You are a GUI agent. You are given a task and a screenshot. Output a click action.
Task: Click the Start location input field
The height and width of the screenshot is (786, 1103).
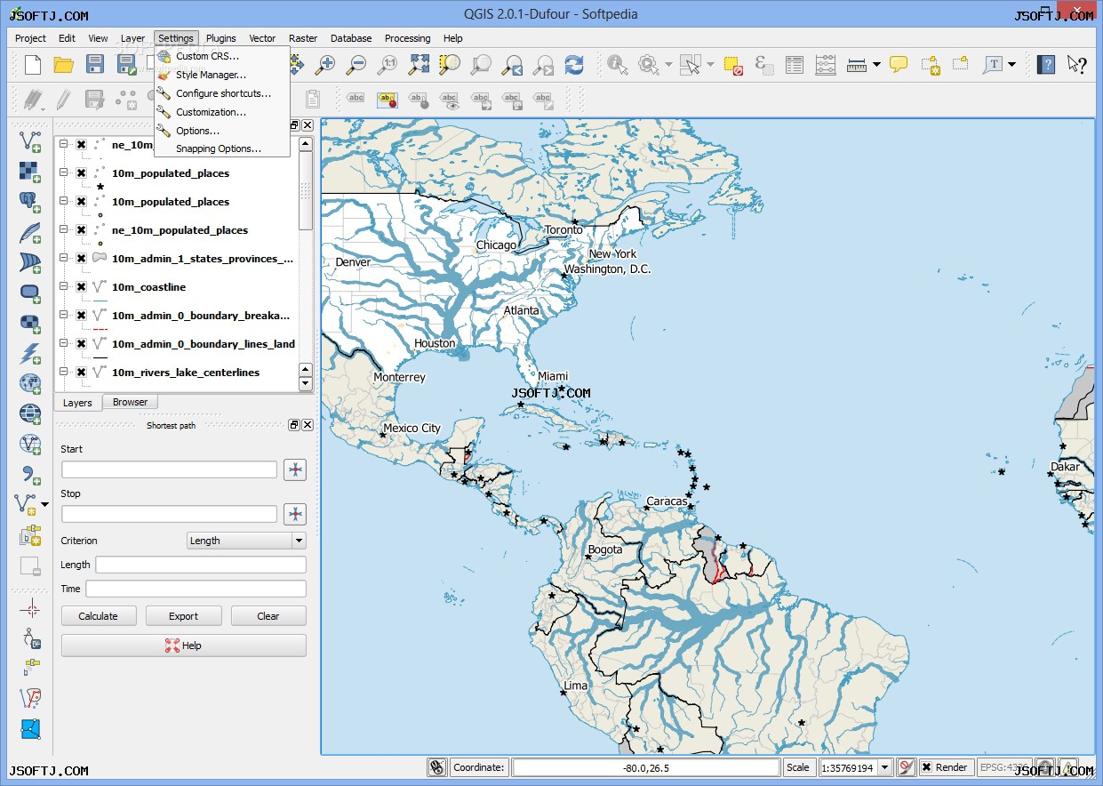tap(169, 469)
